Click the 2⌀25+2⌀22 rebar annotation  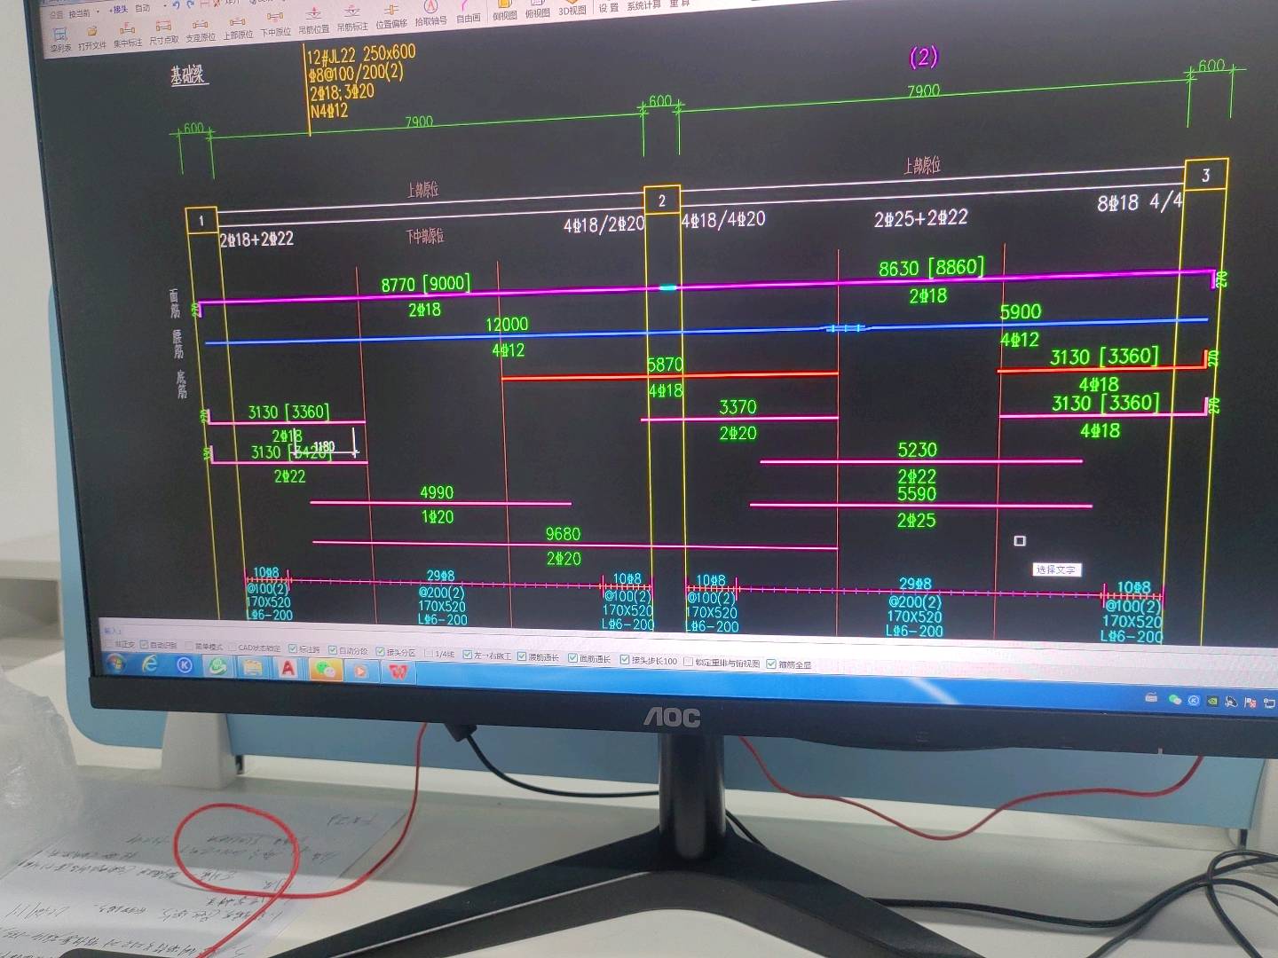tap(921, 217)
